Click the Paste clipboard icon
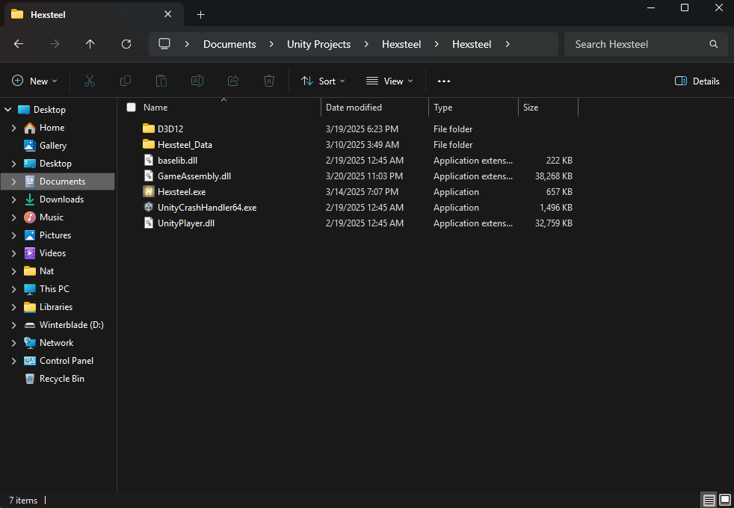Image resolution: width=734 pixels, height=508 pixels. (161, 81)
